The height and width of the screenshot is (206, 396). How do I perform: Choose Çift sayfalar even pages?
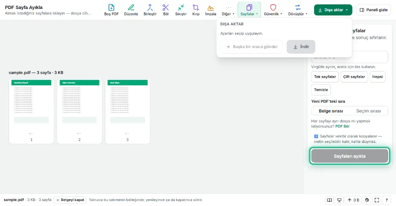coord(354,77)
